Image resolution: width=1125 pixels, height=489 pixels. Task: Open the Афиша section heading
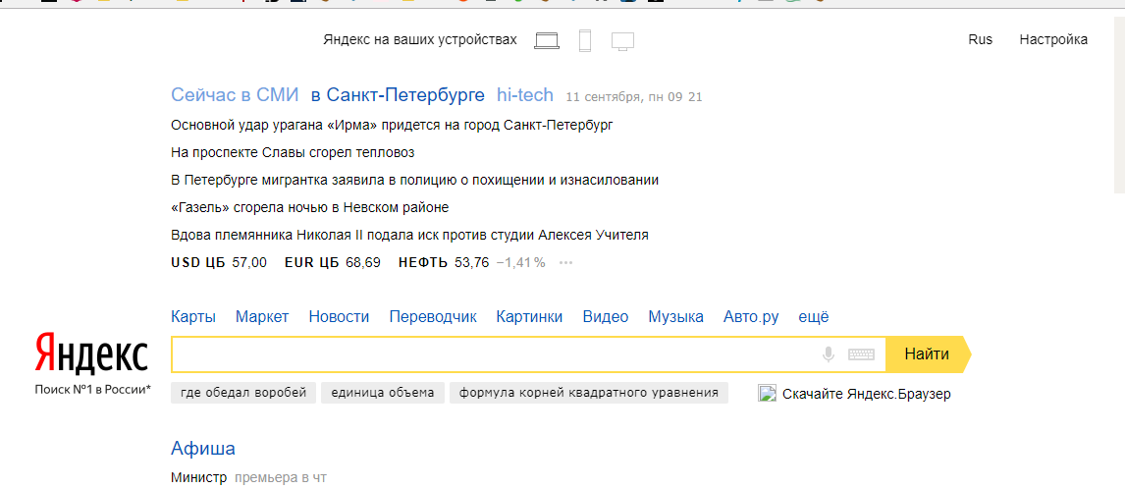[203, 449]
